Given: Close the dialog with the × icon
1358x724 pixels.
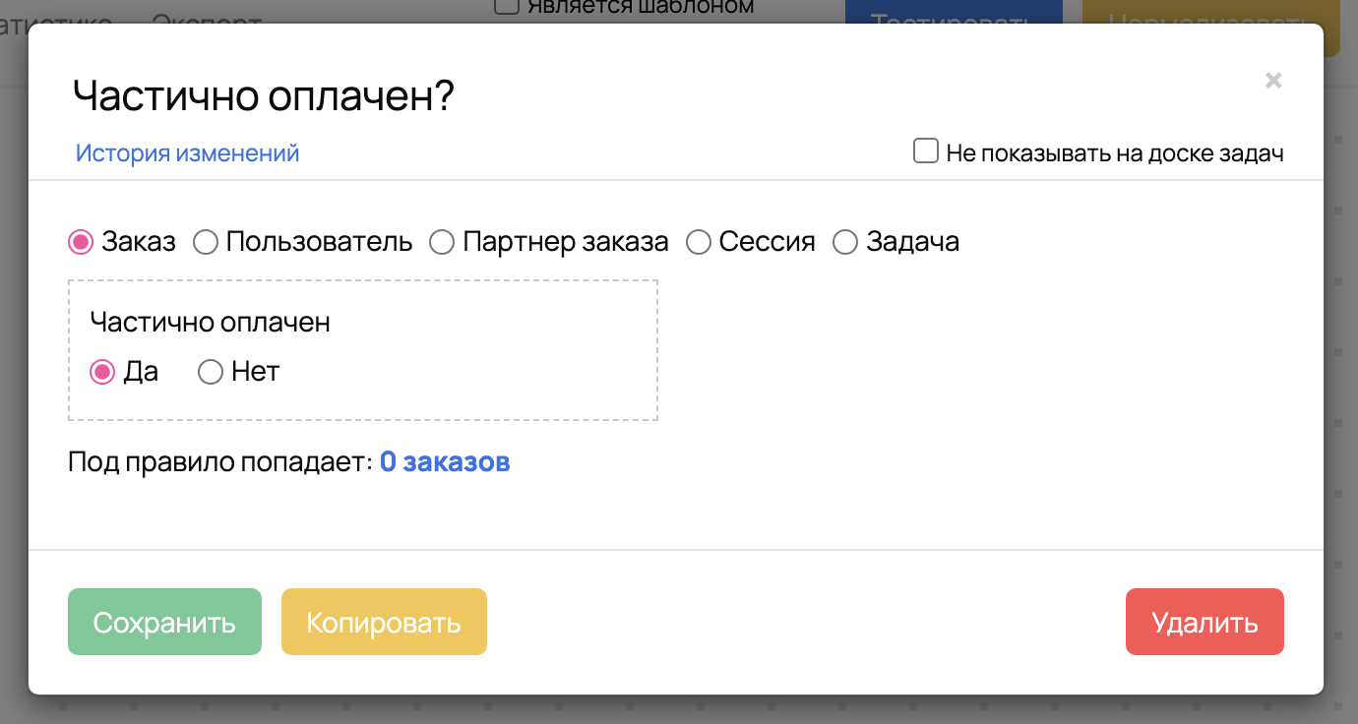Looking at the screenshot, I should 1273,81.
